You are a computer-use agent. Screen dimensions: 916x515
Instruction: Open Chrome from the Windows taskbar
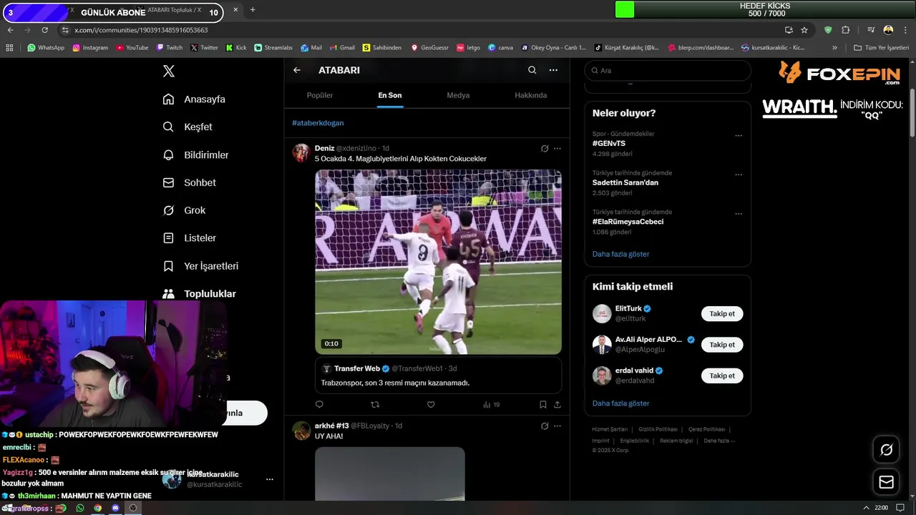click(97, 508)
